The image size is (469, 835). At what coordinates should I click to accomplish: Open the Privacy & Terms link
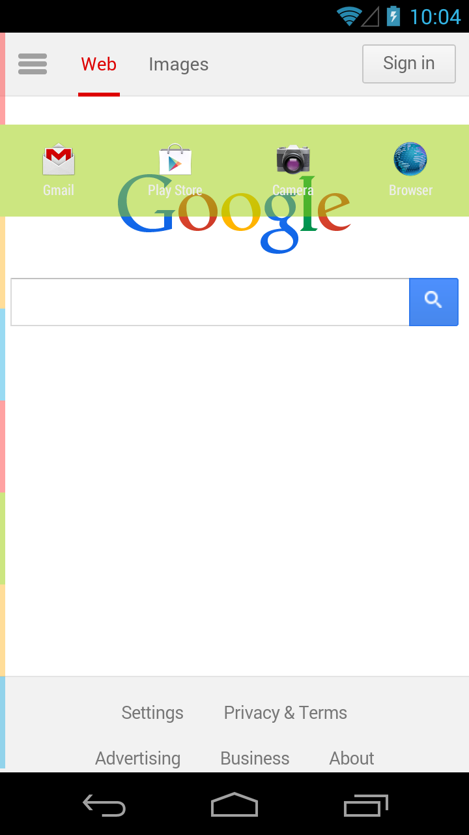tap(285, 712)
